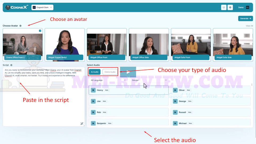Image resolution: width=256 pixels, height=144 pixels.
Task: Click the Script info icon
Action: point(11,65)
